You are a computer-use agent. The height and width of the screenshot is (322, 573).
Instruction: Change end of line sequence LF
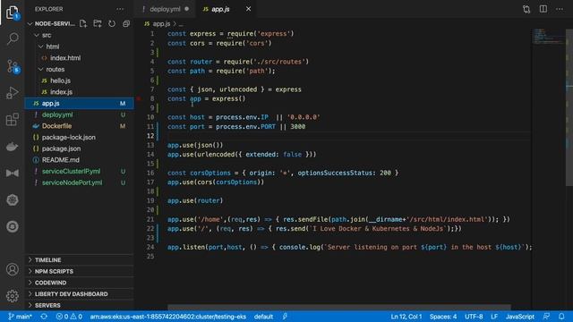pos(494,317)
